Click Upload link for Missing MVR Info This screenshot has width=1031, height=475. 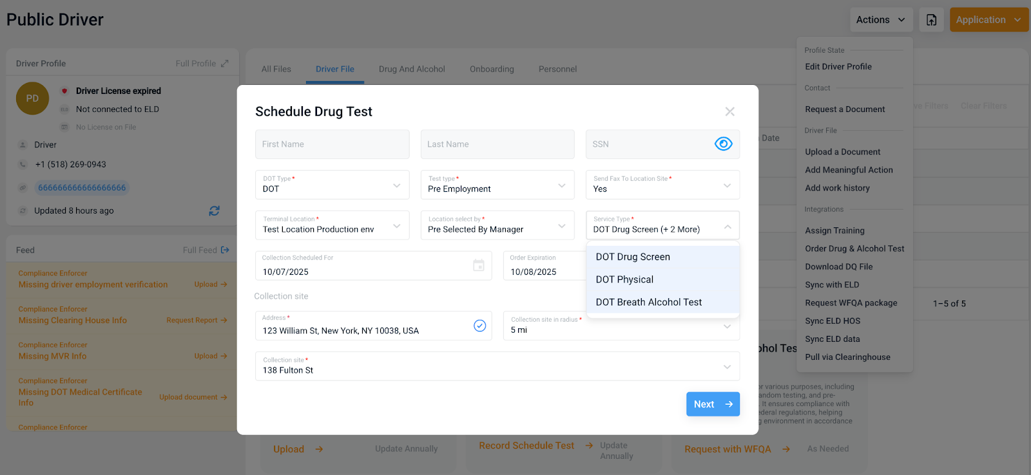pyautogui.click(x=211, y=356)
